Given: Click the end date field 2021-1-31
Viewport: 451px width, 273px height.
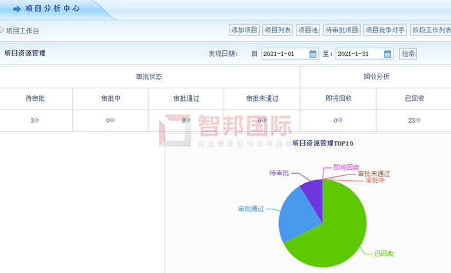Looking at the screenshot, I should (x=359, y=54).
